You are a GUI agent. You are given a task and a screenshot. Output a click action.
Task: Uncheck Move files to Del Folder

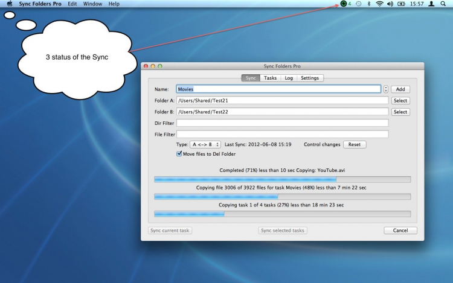pyautogui.click(x=179, y=154)
